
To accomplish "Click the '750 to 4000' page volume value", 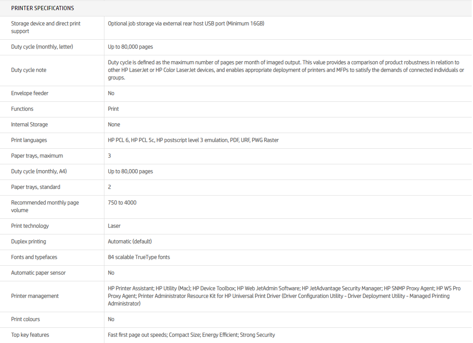I will point(122,203).
